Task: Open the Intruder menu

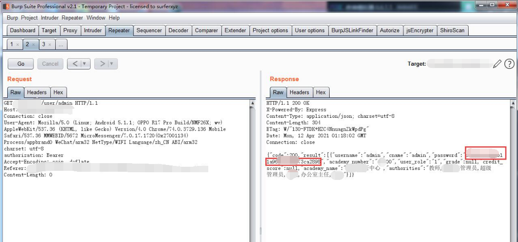Action: [50, 18]
